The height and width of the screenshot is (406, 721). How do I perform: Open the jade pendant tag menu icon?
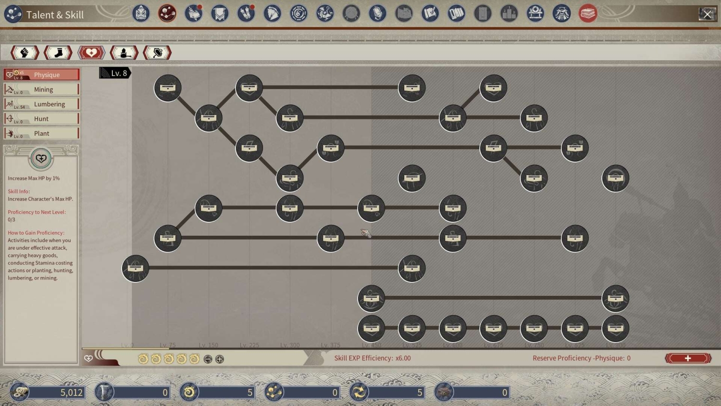click(377, 13)
